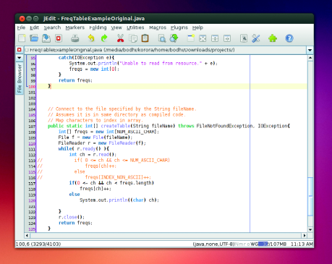The width and height of the screenshot is (332, 264).
Task: Open the buffer switcher dropdown arrow
Action: 310,50
